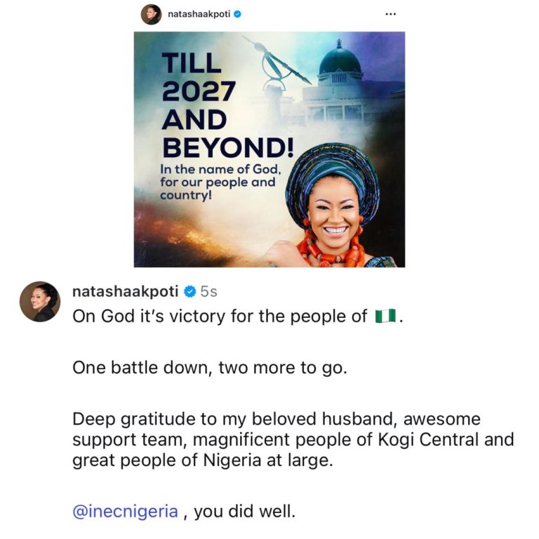
Task: Click the green dome building in poster
Action: pyautogui.click(x=340, y=60)
